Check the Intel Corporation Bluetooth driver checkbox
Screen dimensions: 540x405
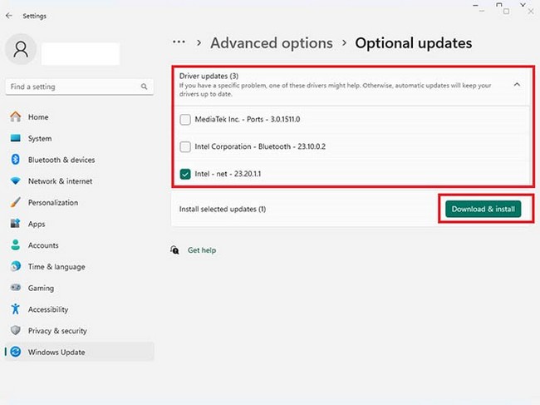185,147
